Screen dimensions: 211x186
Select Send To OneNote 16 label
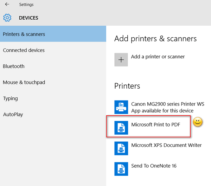[x=154, y=166]
